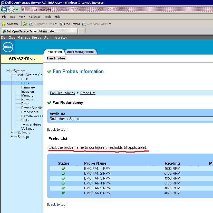Click the green check status for FAN 3
The height and width of the screenshot is (213, 213).
63,179
